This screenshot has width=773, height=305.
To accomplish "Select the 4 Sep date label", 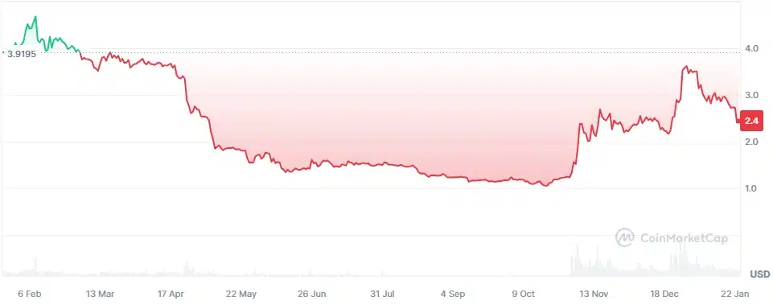I will click(453, 294).
